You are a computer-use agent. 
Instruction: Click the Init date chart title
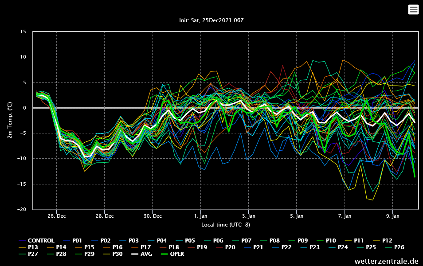[x=211, y=20]
